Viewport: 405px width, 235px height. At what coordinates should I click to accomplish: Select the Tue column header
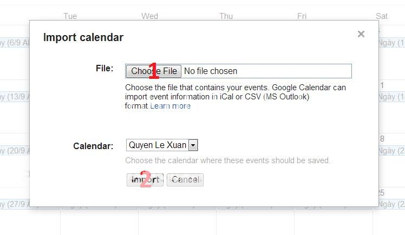coord(70,16)
